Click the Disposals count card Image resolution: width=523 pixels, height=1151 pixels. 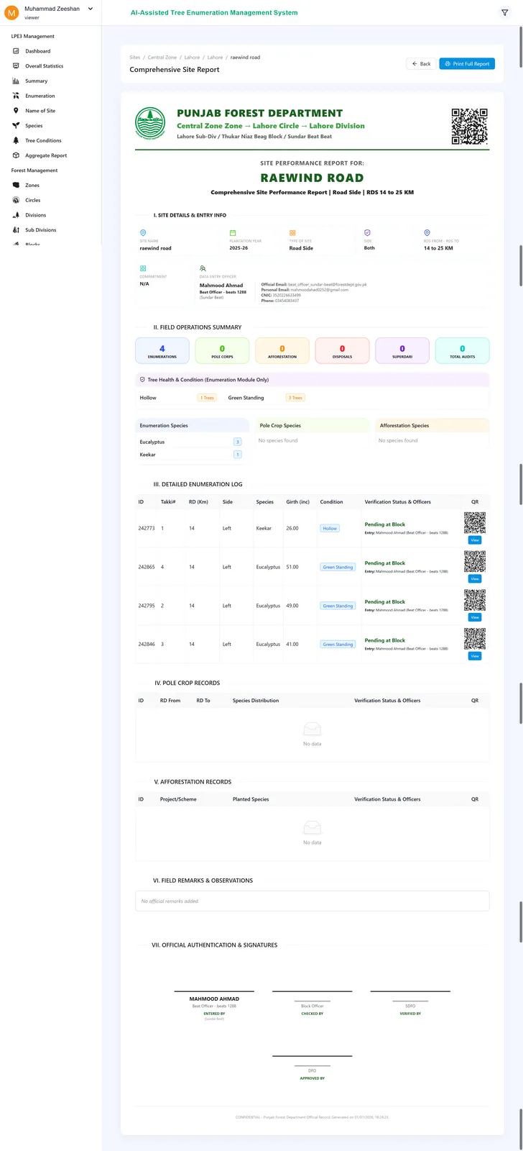(x=342, y=350)
